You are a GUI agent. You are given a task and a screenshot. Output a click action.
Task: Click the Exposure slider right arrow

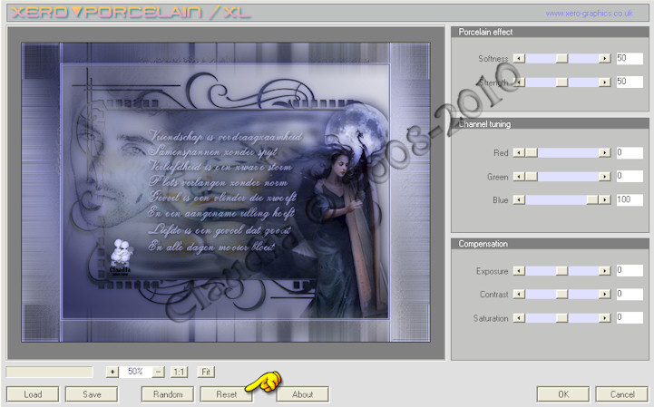pyautogui.click(x=605, y=271)
